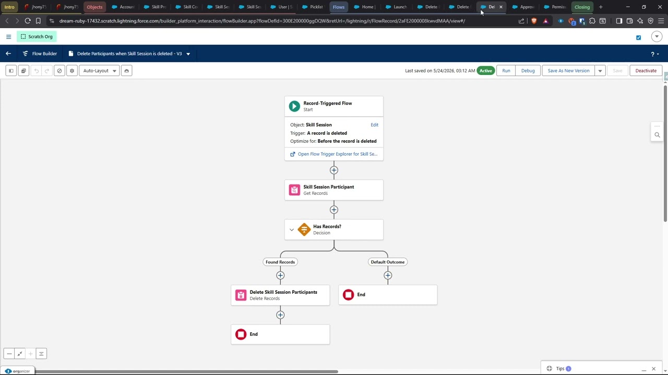Image resolution: width=668 pixels, height=375 pixels.
Task: Click the rightmost canvas zoom-bar button
Action: 41,354
